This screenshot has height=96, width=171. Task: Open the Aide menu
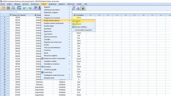[x=85, y=4]
